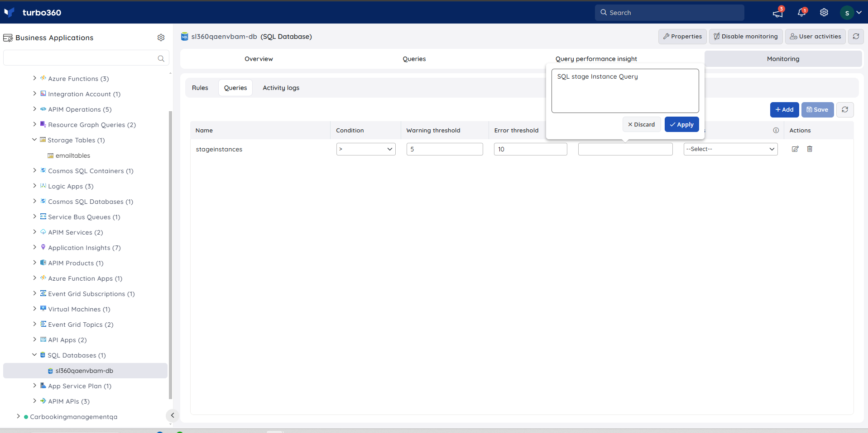Expand Event Grid Subscriptions (1) node
This screenshot has width=868, height=433.
coord(34,293)
